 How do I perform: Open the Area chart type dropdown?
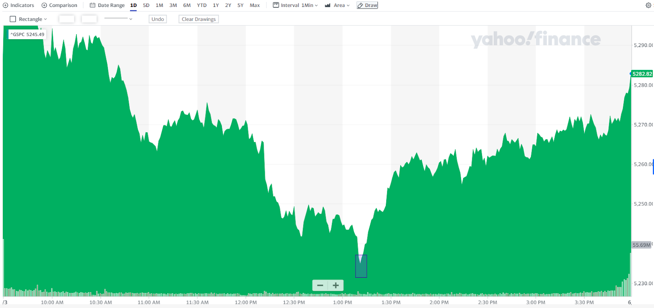(337, 5)
